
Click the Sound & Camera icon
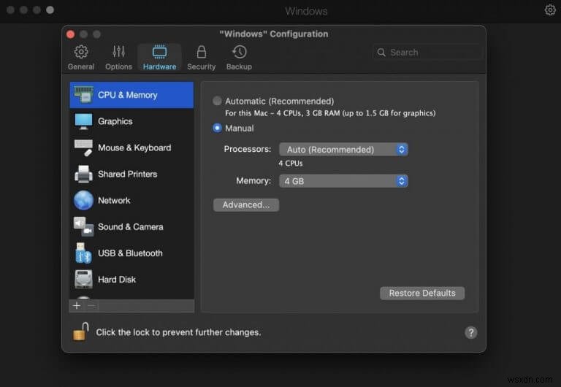click(x=83, y=227)
